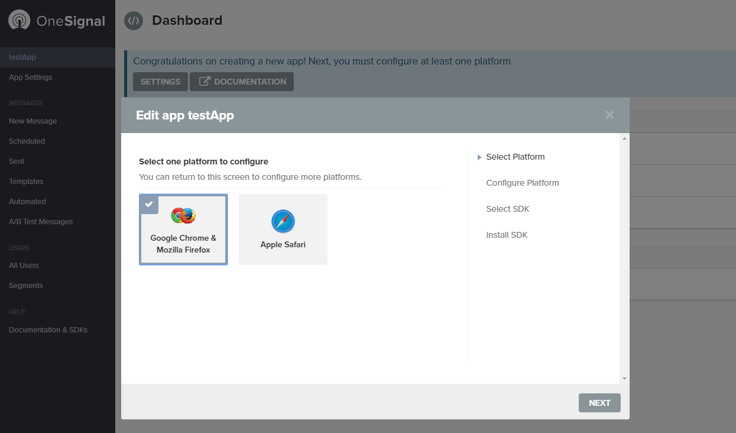Select the Apple Safari platform tile
This screenshot has height=433, width=736.
coord(283,230)
